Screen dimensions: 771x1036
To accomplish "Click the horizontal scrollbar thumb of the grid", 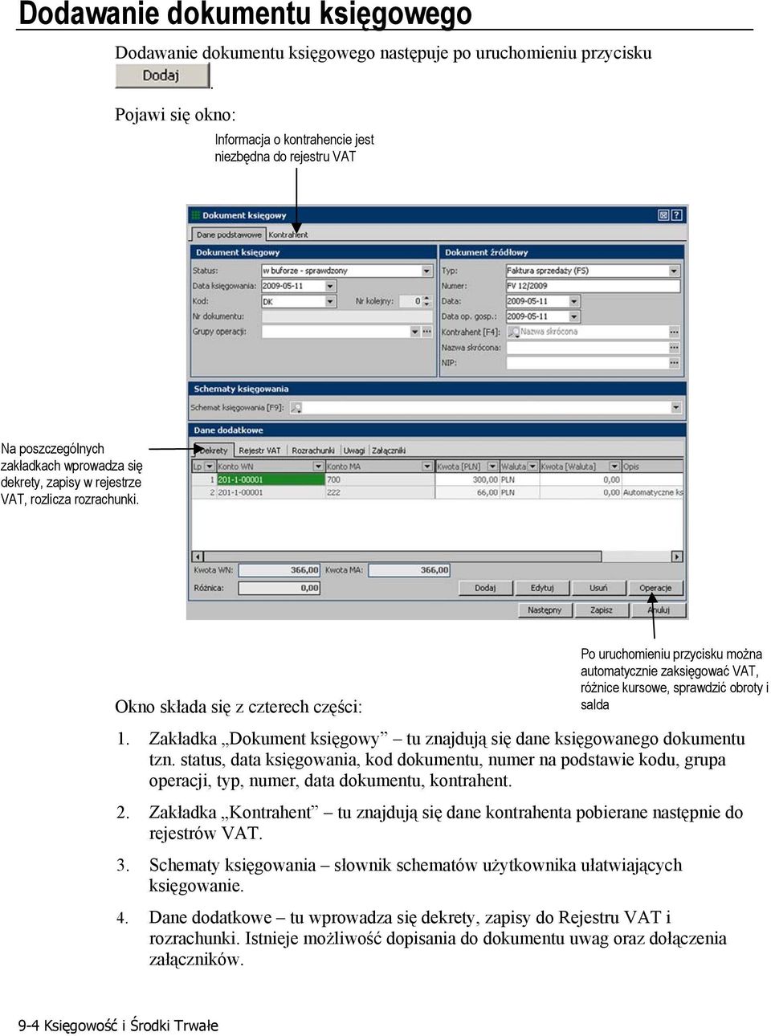I will tap(402, 557).
